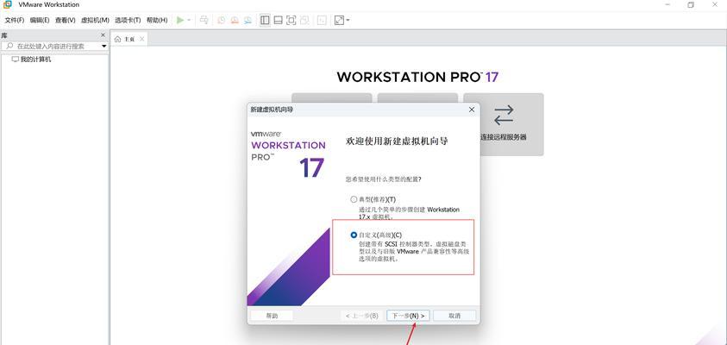The width and height of the screenshot is (727, 345).
Task: Click the revert to snapshot icon
Action: point(235,20)
